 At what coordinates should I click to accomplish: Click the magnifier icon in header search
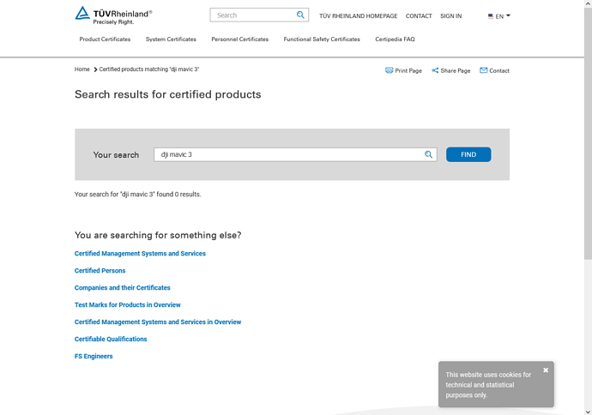click(300, 15)
